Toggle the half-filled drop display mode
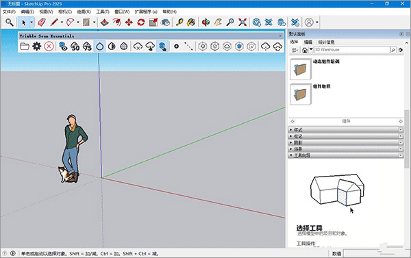This screenshot has height=258, width=411. [112, 47]
